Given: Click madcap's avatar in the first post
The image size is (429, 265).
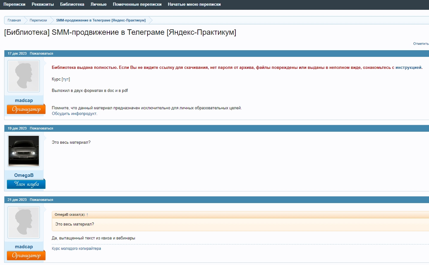Looking at the screenshot, I should pyautogui.click(x=24, y=76).
